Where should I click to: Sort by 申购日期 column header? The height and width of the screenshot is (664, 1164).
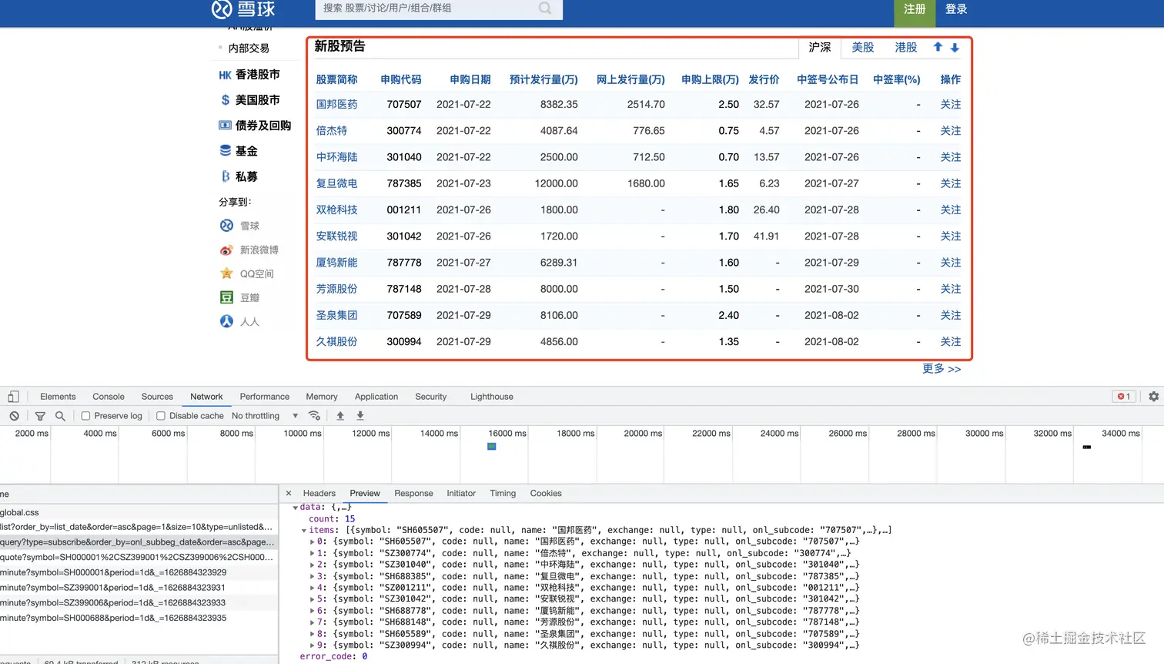tap(470, 80)
